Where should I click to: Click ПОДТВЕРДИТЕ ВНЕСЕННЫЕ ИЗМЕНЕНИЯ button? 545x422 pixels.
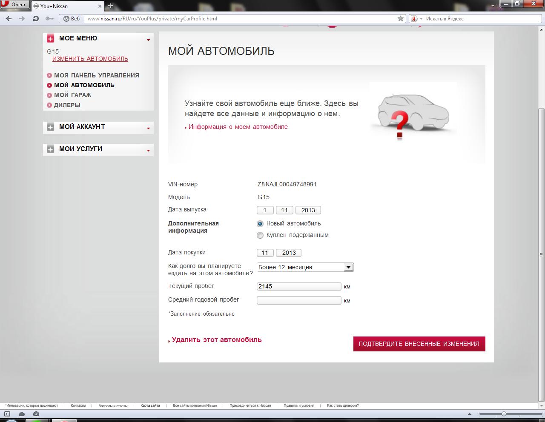(x=419, y=344)
